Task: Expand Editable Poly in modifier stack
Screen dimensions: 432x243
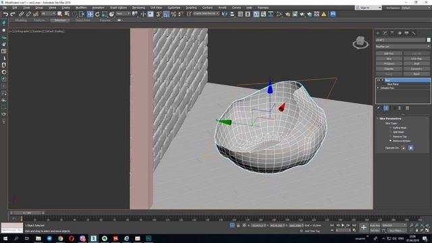Action: tap(378, 88)
